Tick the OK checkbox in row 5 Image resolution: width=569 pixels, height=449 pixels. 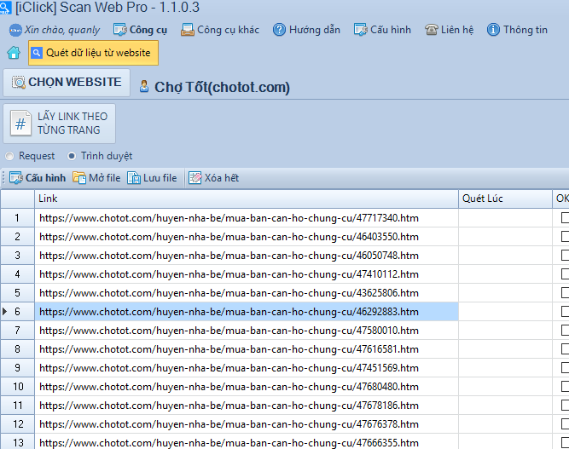(565, 293)
